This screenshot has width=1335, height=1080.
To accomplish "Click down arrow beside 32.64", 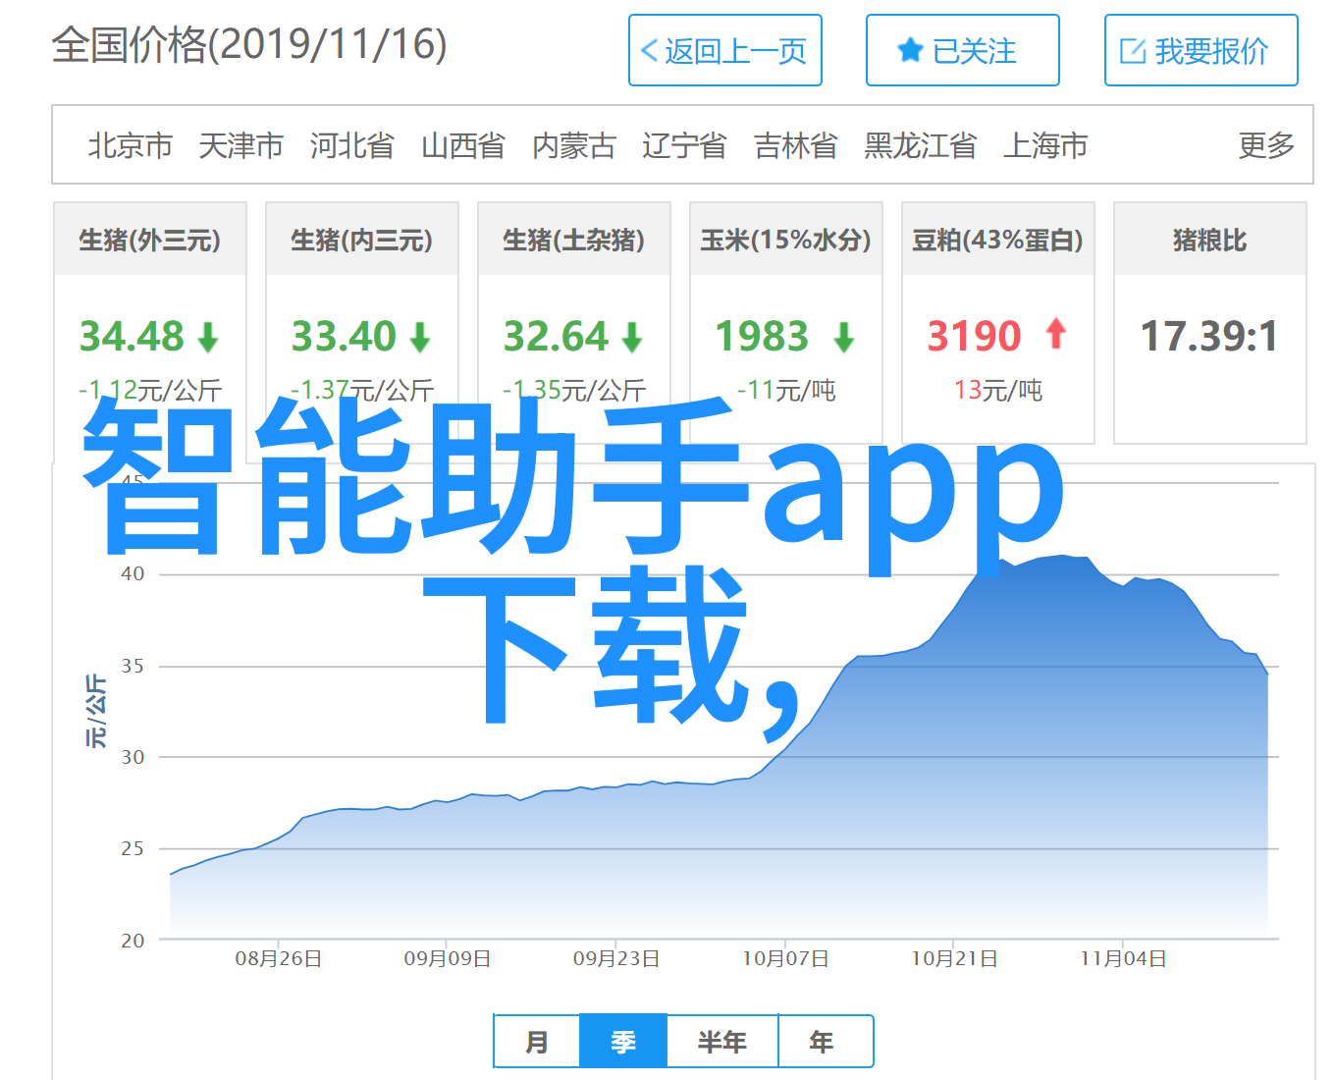I will click(x=632, y=339).
